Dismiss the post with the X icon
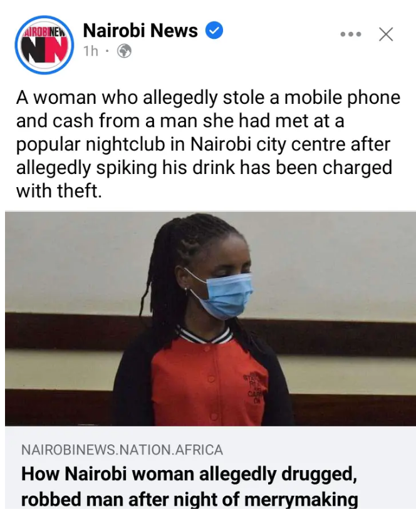 point(386,34)
